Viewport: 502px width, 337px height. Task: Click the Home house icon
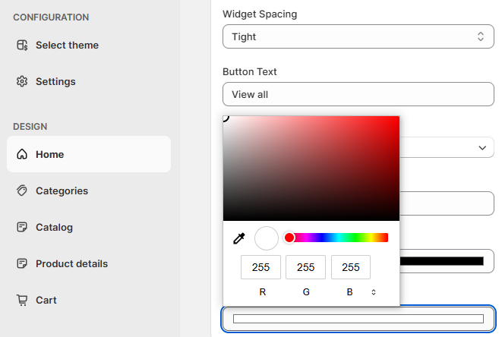(22, 154)
